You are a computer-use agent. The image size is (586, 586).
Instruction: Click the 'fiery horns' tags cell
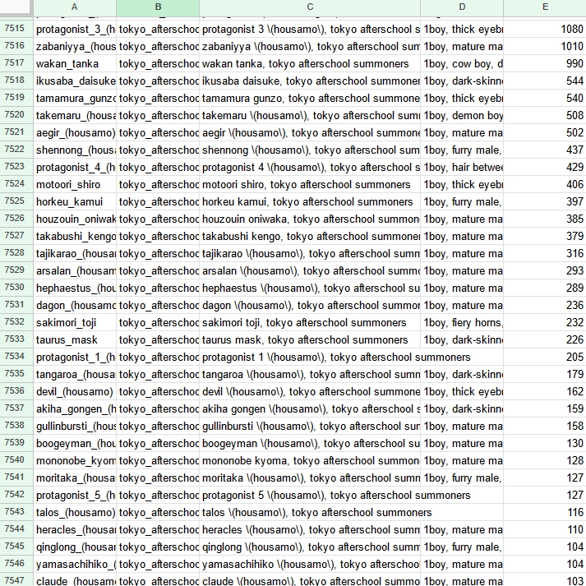click(x=462, y=322)
